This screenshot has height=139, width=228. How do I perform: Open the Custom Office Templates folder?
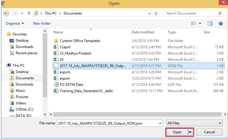(80, 41)
